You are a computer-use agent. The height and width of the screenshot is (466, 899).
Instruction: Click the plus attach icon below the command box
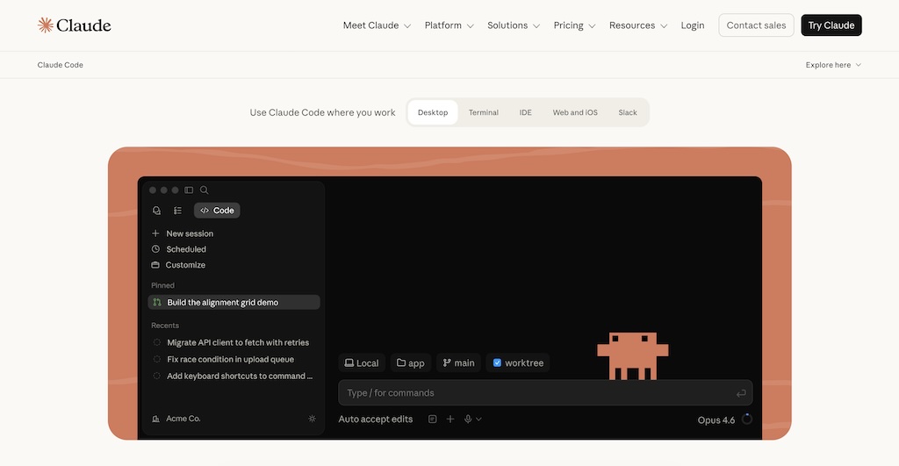point(450,419)
